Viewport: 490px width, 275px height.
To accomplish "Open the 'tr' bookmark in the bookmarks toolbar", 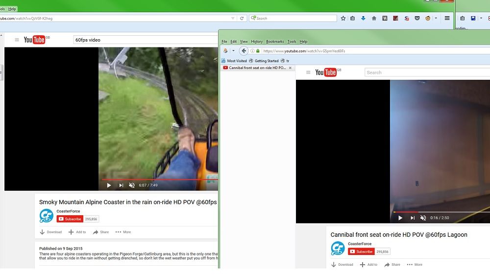I will pos(285,61).
